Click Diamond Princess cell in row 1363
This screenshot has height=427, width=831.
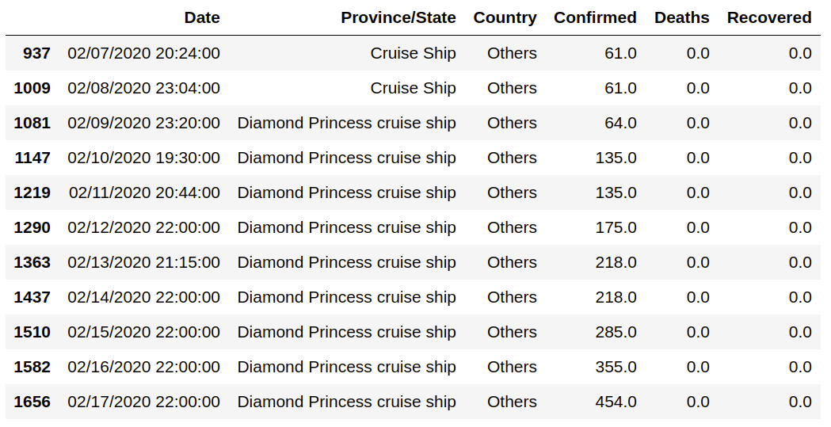pyautogui.click(x=347, y=262)
